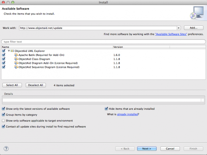Enable Show only software applicable to target environment
The width and height of the screenshot is (207, 155).
4,121
